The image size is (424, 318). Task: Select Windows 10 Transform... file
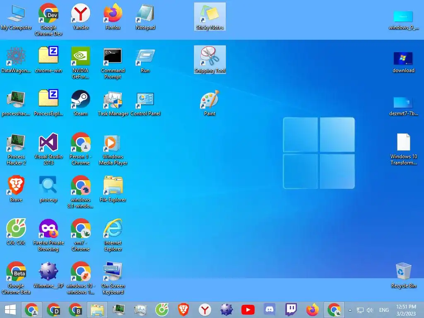click(403, 149)
